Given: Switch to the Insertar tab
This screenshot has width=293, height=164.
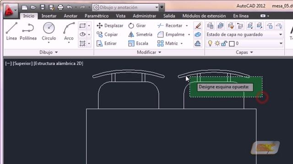Looking at the screenshot, I should [49, 16].
